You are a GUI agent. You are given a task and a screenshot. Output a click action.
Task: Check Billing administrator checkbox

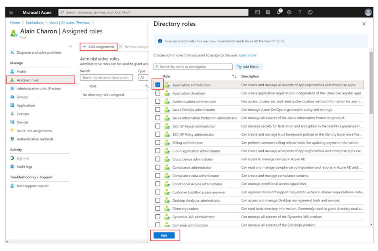(157, 142)
